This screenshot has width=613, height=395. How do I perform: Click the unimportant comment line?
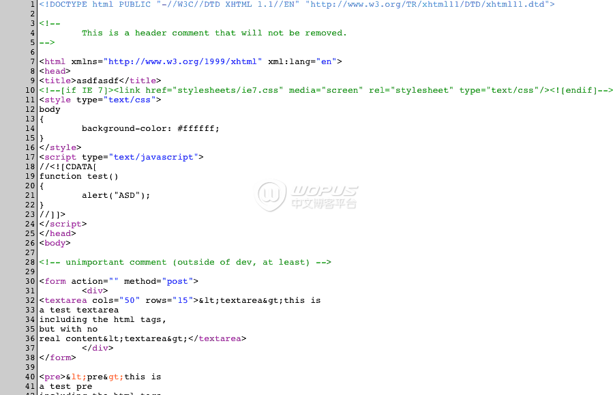(x=185, y=262)
